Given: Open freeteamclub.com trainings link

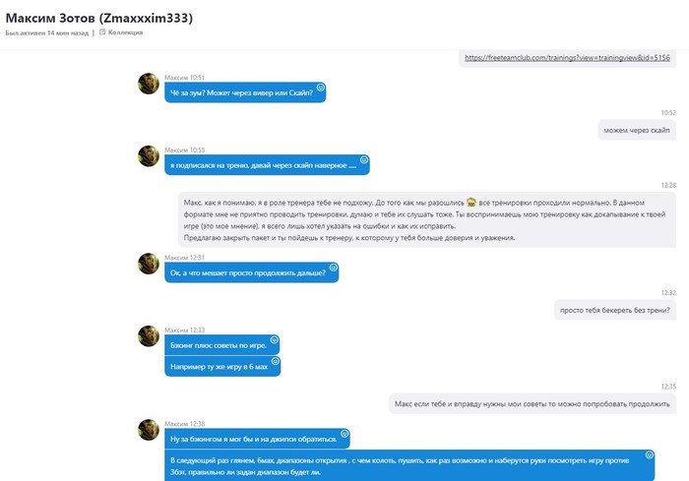Looking at the screenshot, I should [x=567, y=58].
